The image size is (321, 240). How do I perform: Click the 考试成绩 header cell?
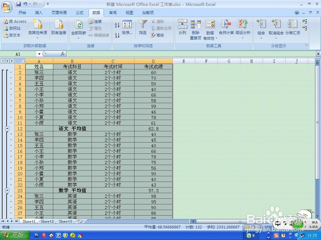click(153, 67)
